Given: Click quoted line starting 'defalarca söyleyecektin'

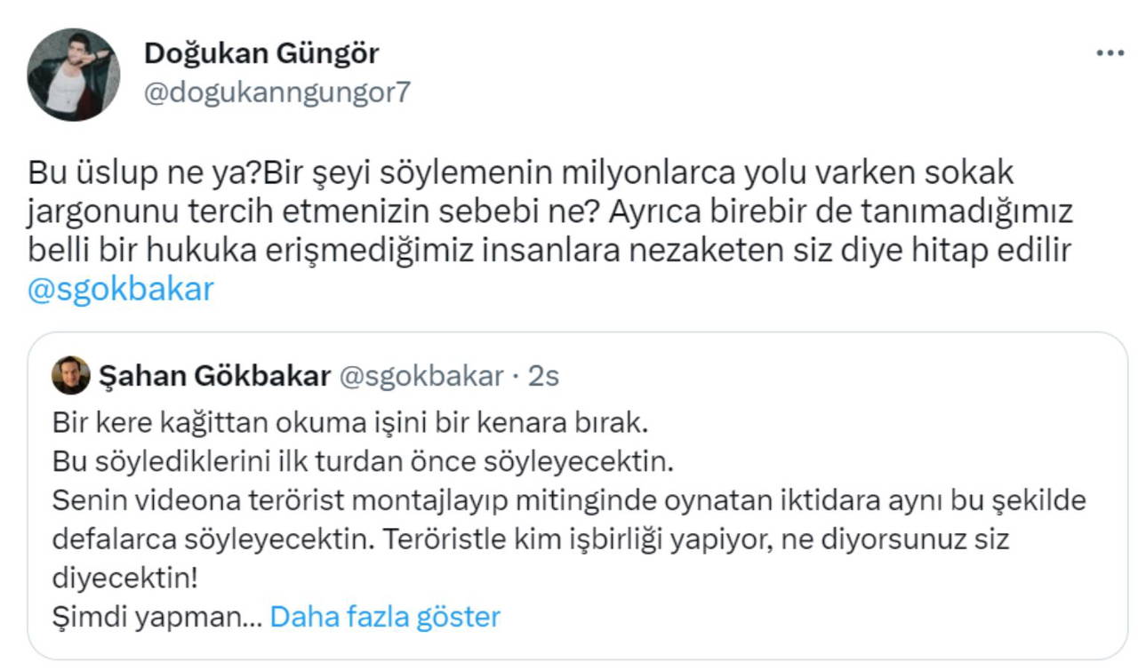Looking at the screenshot, I should pyautogui.click(x=531, y=539).
